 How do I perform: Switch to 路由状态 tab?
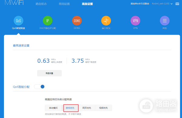point(41,4)
